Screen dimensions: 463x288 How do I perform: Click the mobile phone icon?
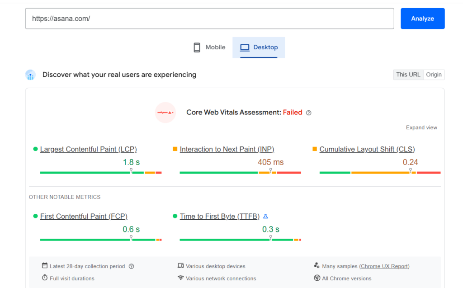tap(197, 47)
